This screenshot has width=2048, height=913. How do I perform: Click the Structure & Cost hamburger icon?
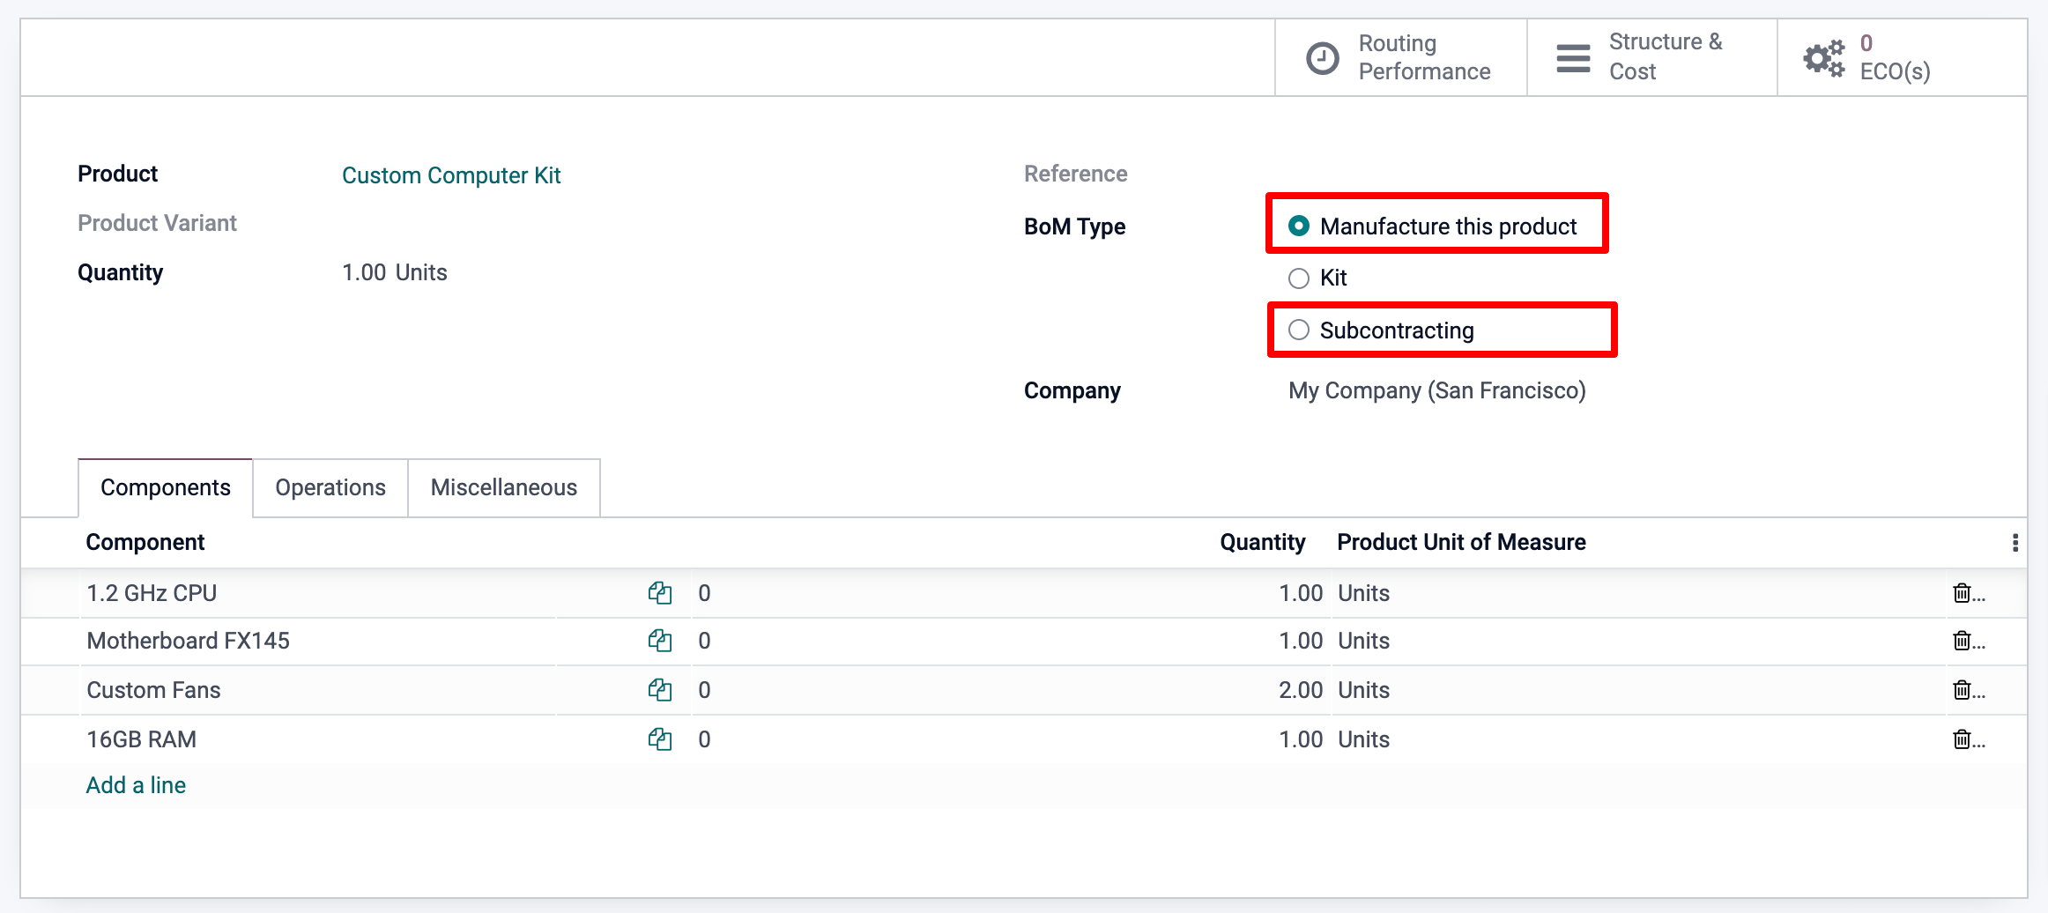click(1573, 58)
